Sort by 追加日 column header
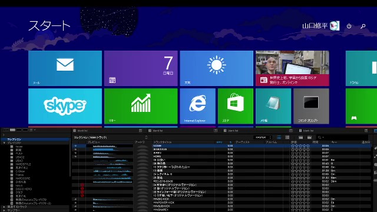The image size is (377, 212). tap(366, 142)
